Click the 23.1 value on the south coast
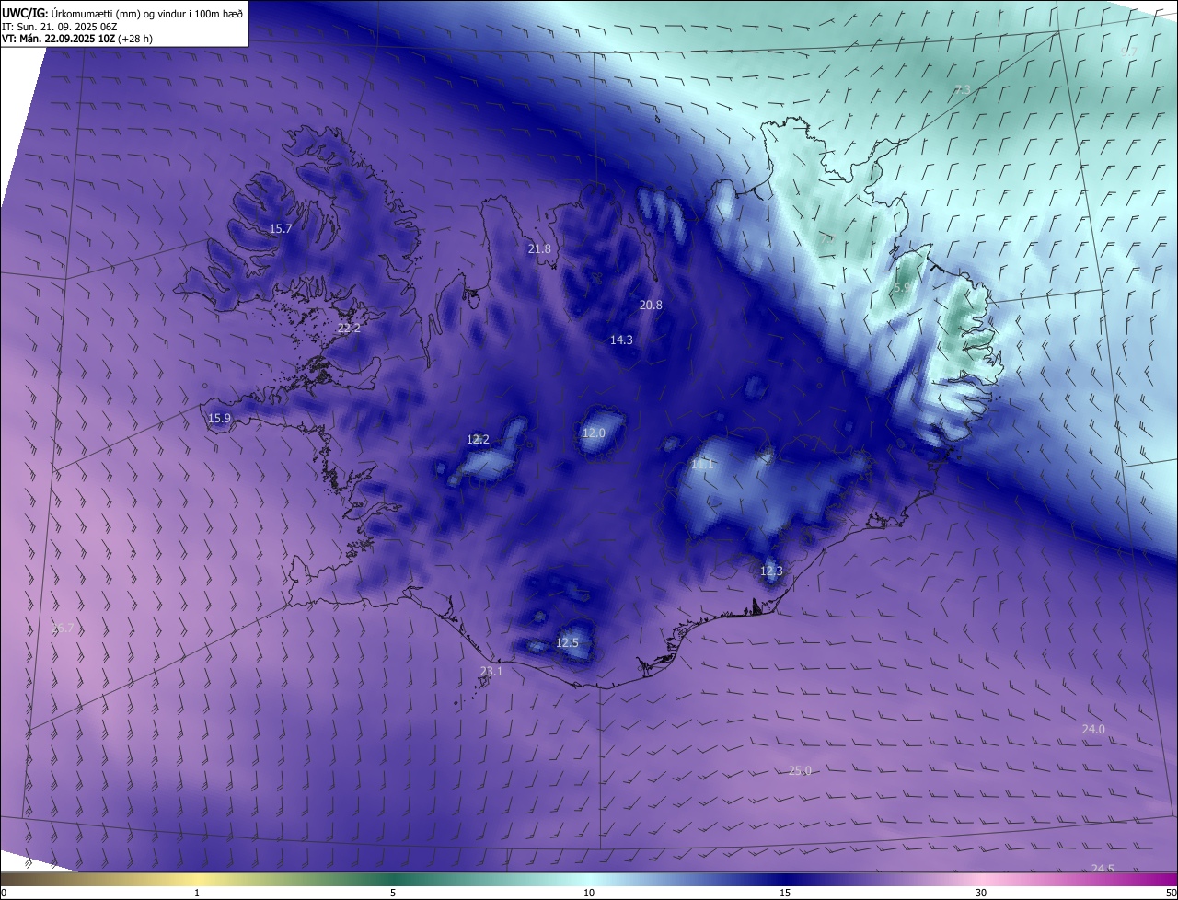 (x=491, y=671)
